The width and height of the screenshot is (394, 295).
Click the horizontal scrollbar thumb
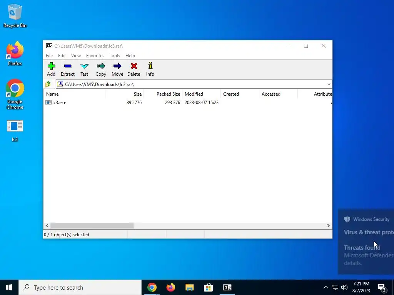[x=92, y=226]
